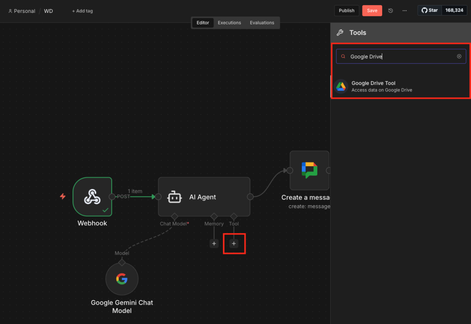
Task: Save the workflow
Action: pos(372,11)
